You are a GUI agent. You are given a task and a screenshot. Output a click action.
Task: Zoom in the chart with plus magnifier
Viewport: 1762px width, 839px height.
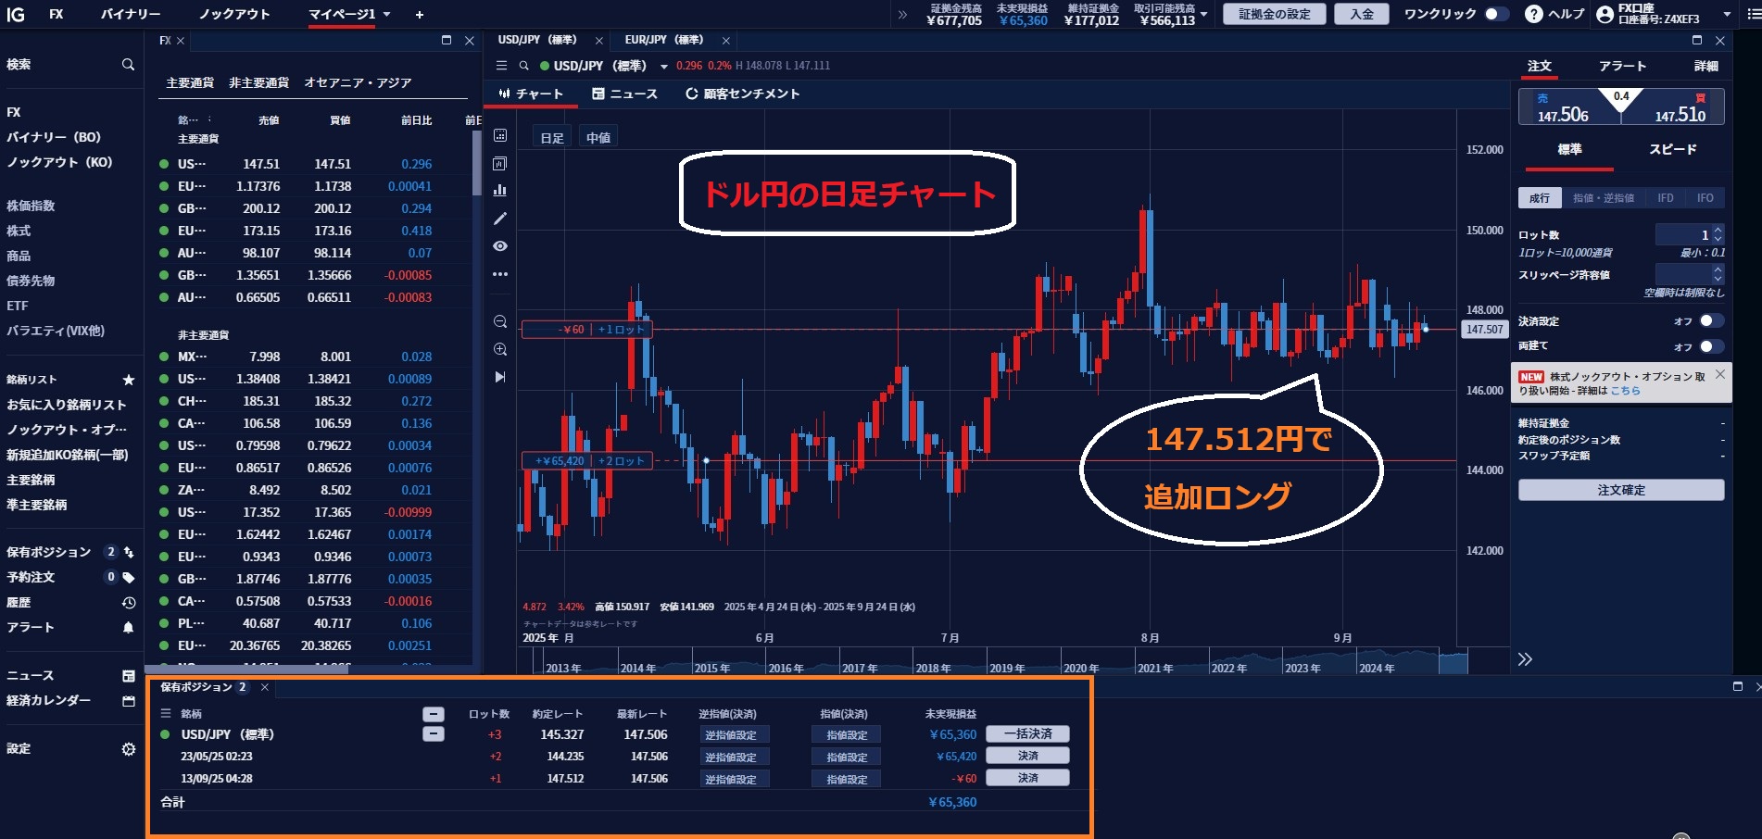(x=500, y=349)
